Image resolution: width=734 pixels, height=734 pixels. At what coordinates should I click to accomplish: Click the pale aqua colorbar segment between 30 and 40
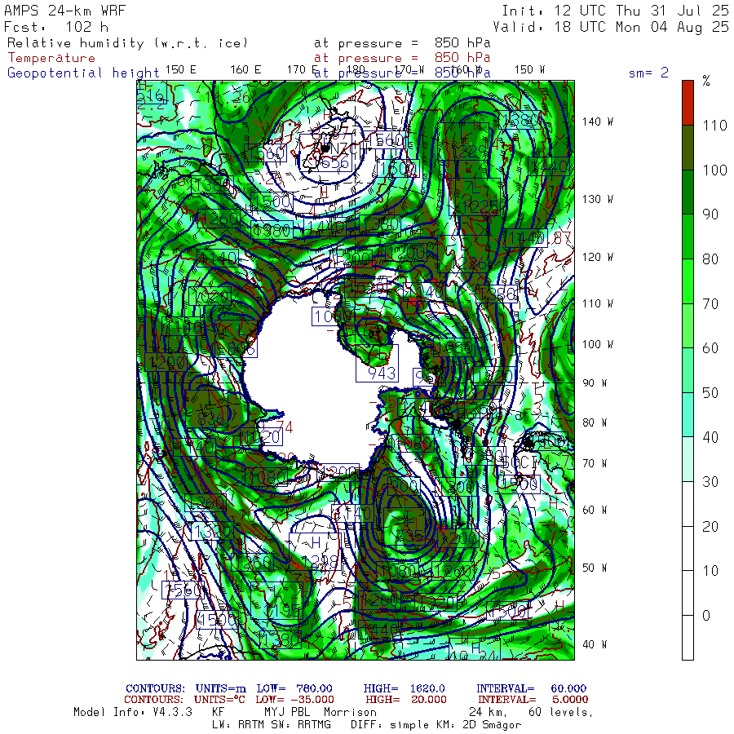coord(688,459)
